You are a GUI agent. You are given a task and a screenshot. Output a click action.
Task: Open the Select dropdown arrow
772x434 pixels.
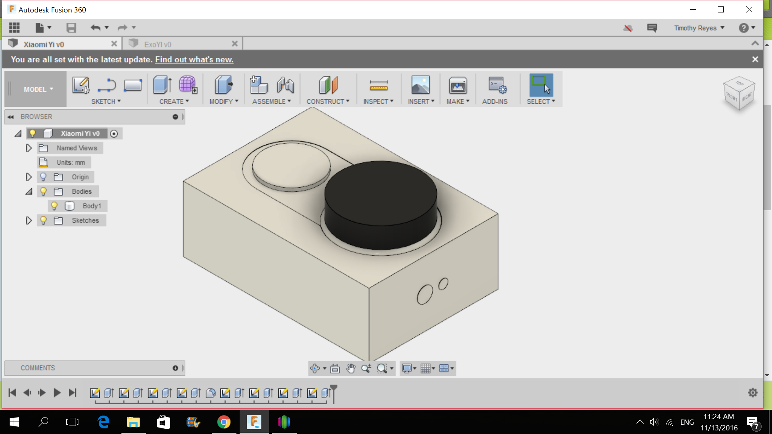click(554, 101)
